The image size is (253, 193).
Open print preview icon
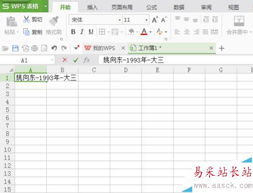click(44, 48)
